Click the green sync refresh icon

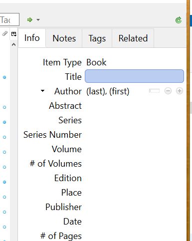click(179, 20)
